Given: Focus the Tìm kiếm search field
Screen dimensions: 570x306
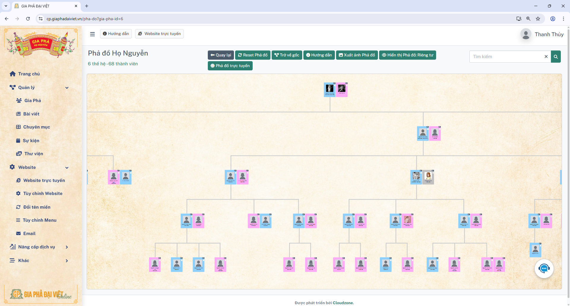Looking at the screenshot, I should tap(506, 57).
